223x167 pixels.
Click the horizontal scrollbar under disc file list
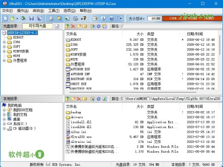[x=133, y=92]
